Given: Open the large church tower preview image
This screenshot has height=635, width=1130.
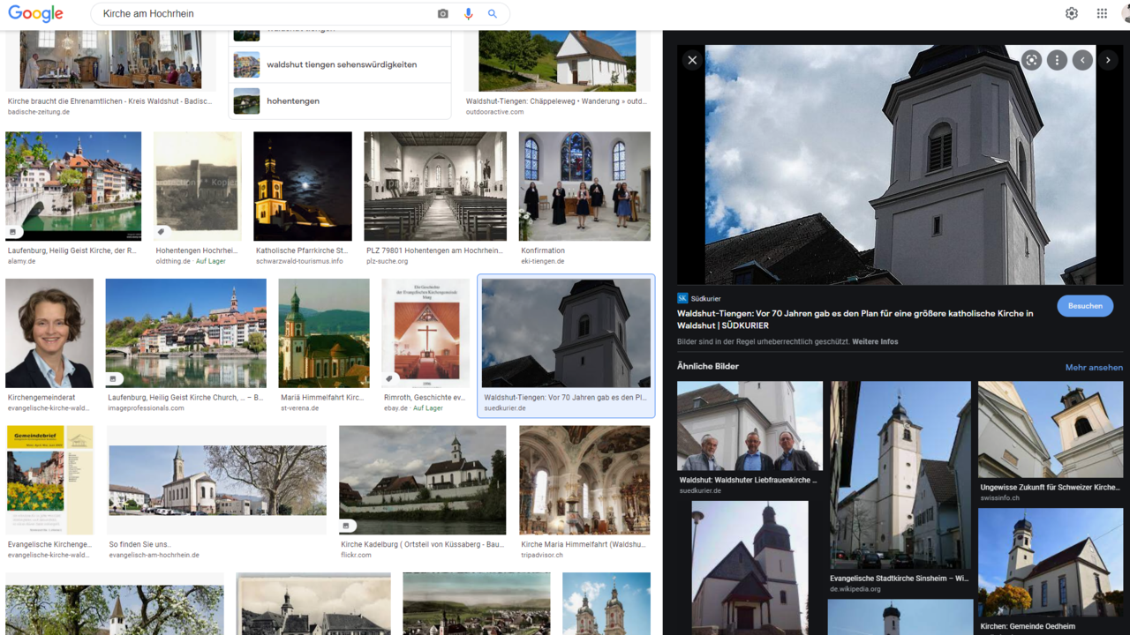Looking at the screenshot, I should pyautogui.click(x=900, y=165).
